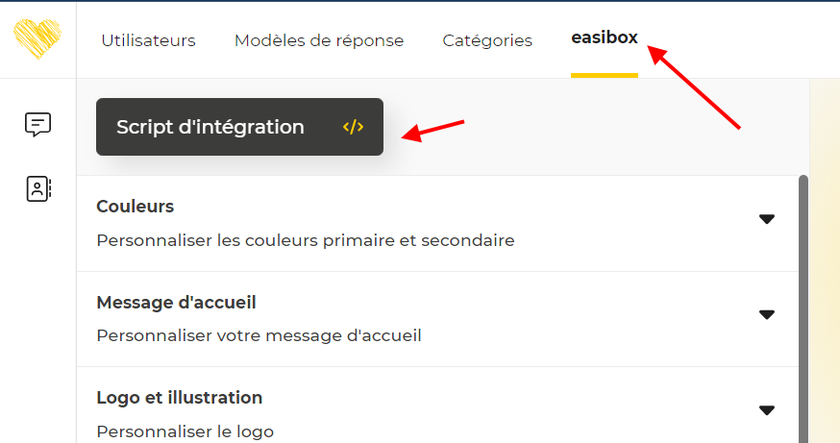Click the Logo et illustration heading
The image size is (840, 443).
(x=179, y=398)
